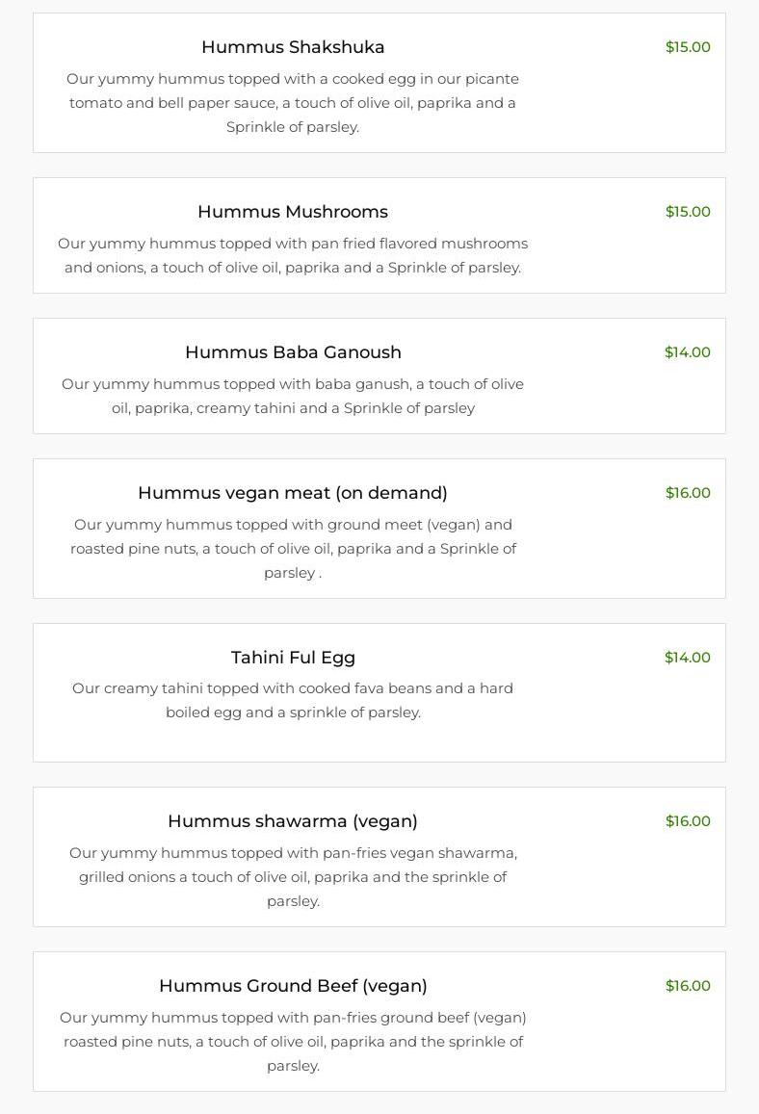Select Hummus shawarma (vegan) heading
Image resolution: width=759 pixels, height=1114 pixels.
(x=293, y=821)
